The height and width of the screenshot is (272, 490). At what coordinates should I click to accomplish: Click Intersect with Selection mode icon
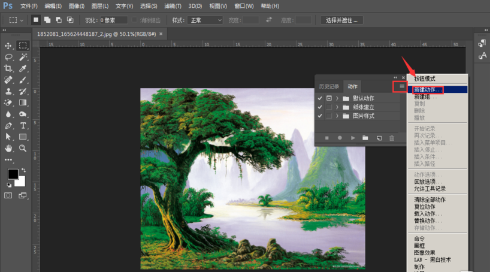[x=70, y=20]
